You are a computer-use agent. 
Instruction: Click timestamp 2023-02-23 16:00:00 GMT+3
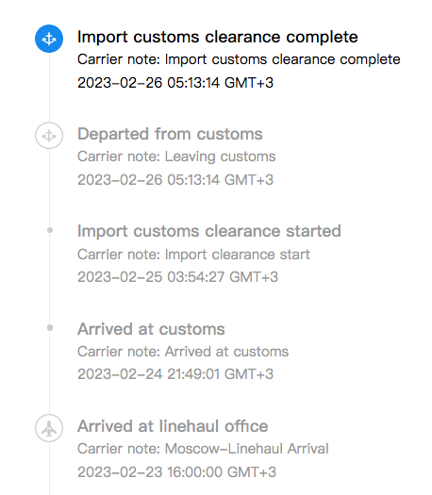tap(176, 472)
